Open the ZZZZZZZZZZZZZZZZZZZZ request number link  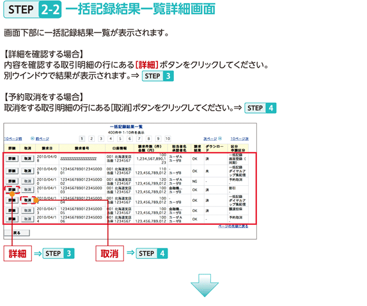click(79, 159)
